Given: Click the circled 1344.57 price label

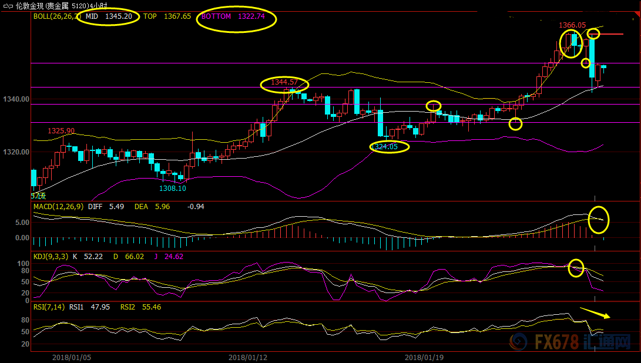Looking at the screenshot, I should click(x=284, y=82).
